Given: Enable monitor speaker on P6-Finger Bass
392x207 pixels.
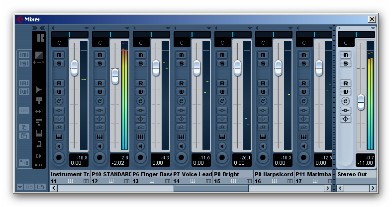Looking at the screenshot, I should [140, 146].
